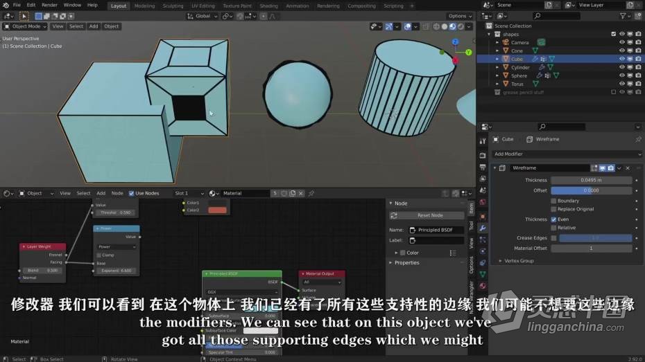This screenshot has width=645, height=362.
Task: Switch viewport to rendered shading icon
Action: pos(461,27)
